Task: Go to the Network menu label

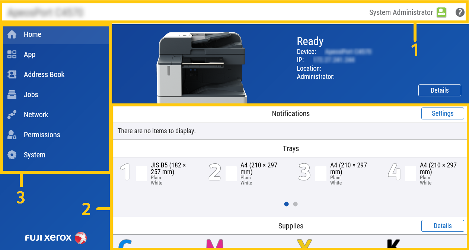Action: pyautogui.click(x=36, y=115)
